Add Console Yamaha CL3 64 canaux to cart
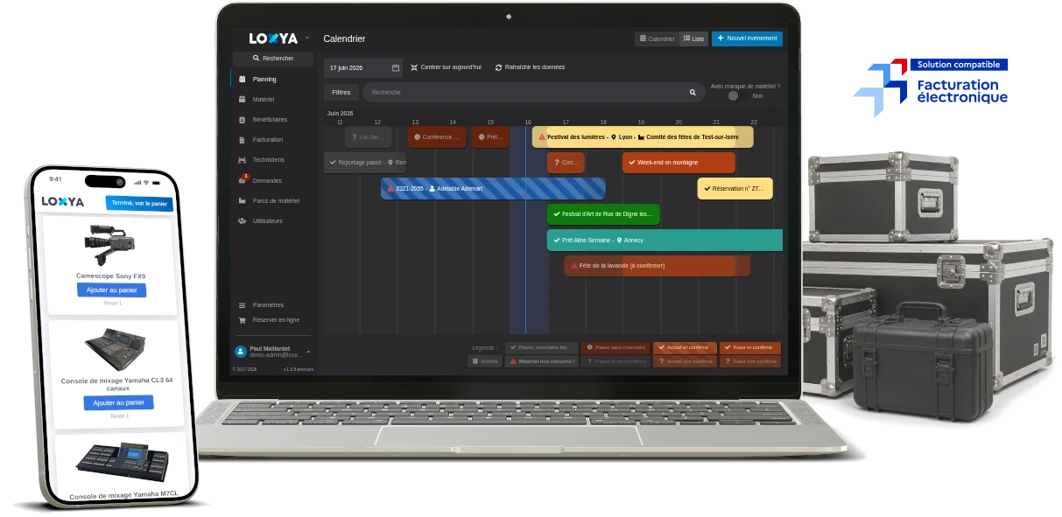 [x=119, y=402]
